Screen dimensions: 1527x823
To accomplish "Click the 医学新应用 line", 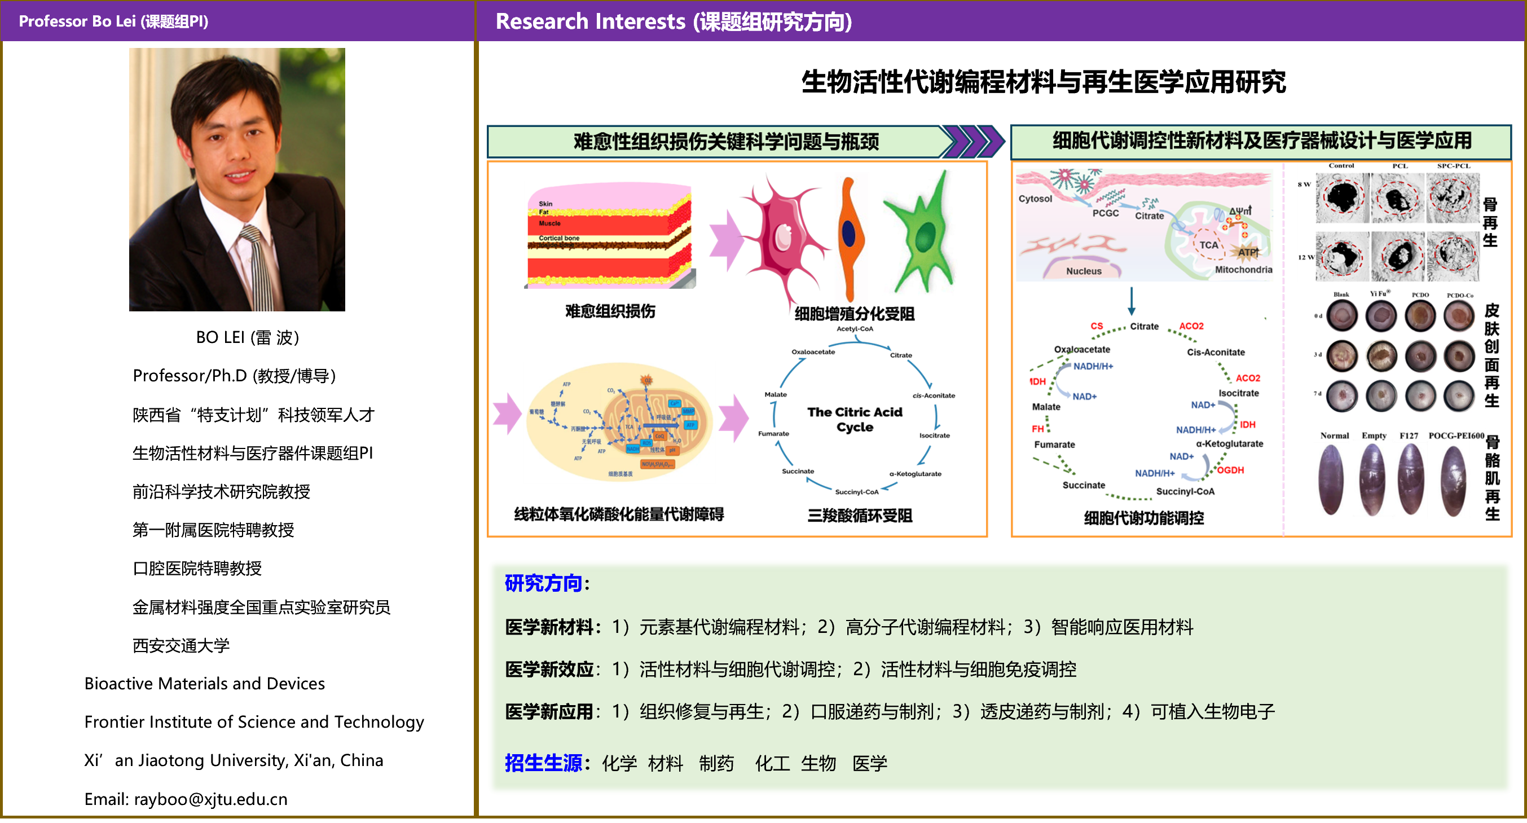I will tap(890, 711).
